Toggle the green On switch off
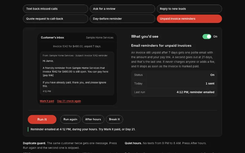Image resolution: width=245 pixels, height=153 pixels. click(x=207, y=36)
